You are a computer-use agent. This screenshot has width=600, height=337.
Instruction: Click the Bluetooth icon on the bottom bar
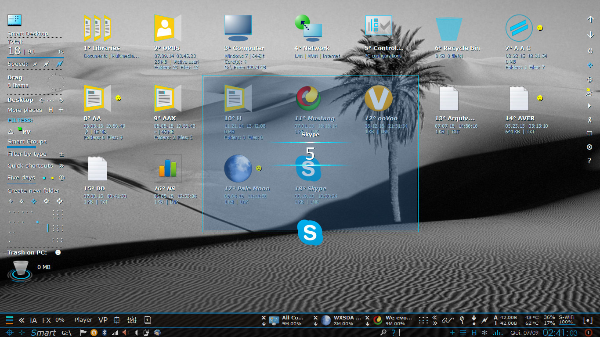click(105, 332)
